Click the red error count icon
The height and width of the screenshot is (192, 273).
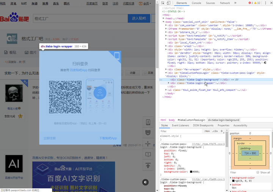(251, 3)
